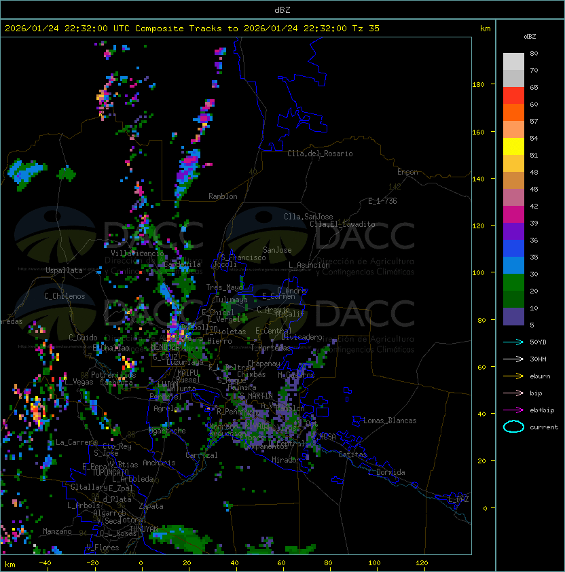Pick the orange 57-60 dBZ swatch
Image resolution: width=565 pixels, height=572 pixels.
point(513,112)
